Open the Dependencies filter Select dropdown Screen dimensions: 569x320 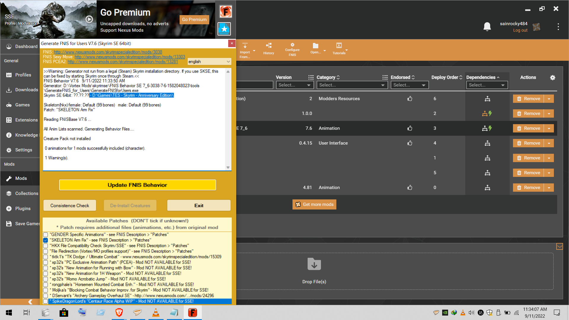(x=487, y=85)
